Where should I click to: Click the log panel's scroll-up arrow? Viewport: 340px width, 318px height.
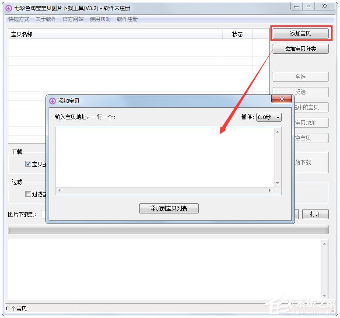tap(324, 244)
